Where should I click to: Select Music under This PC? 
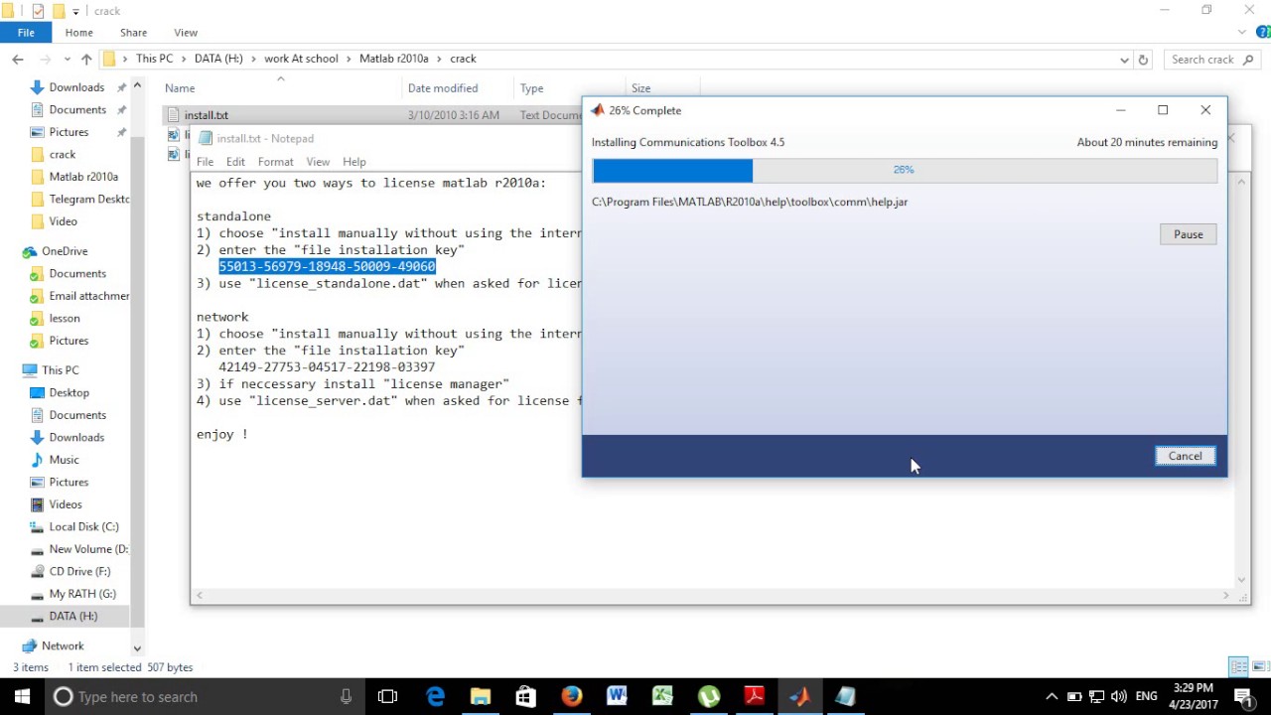click(x=64, y=460)
